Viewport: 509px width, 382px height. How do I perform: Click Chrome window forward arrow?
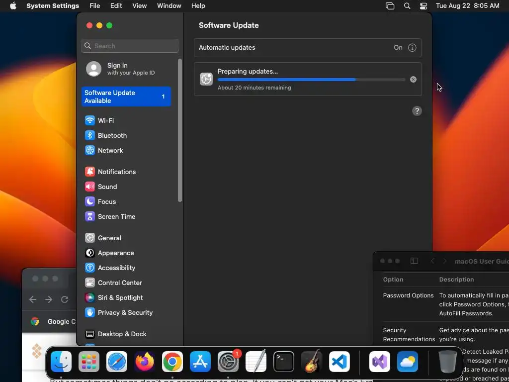click(49, 299)
